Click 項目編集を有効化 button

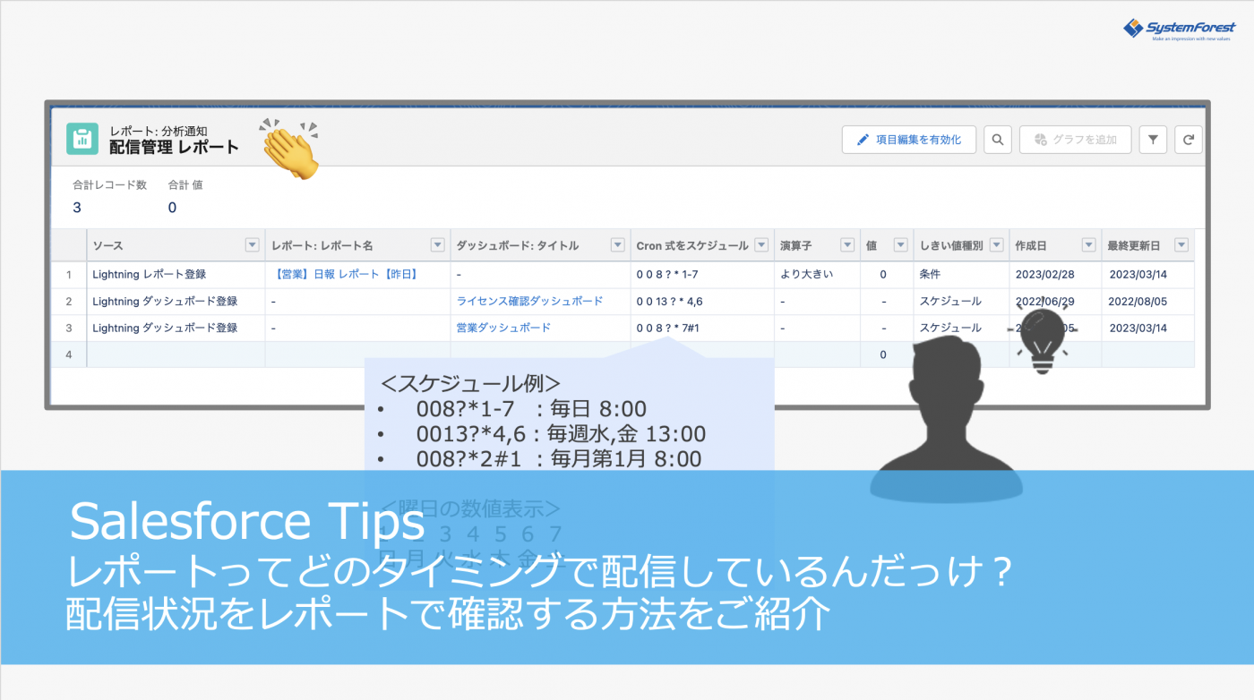pyautogui.click(x=909, y=140)
